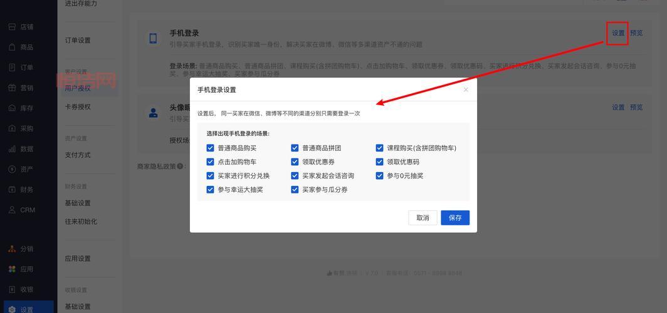Uncheck 普通商品购买 checkbox
The image size is (667, 313).
[x=211, y=148]
